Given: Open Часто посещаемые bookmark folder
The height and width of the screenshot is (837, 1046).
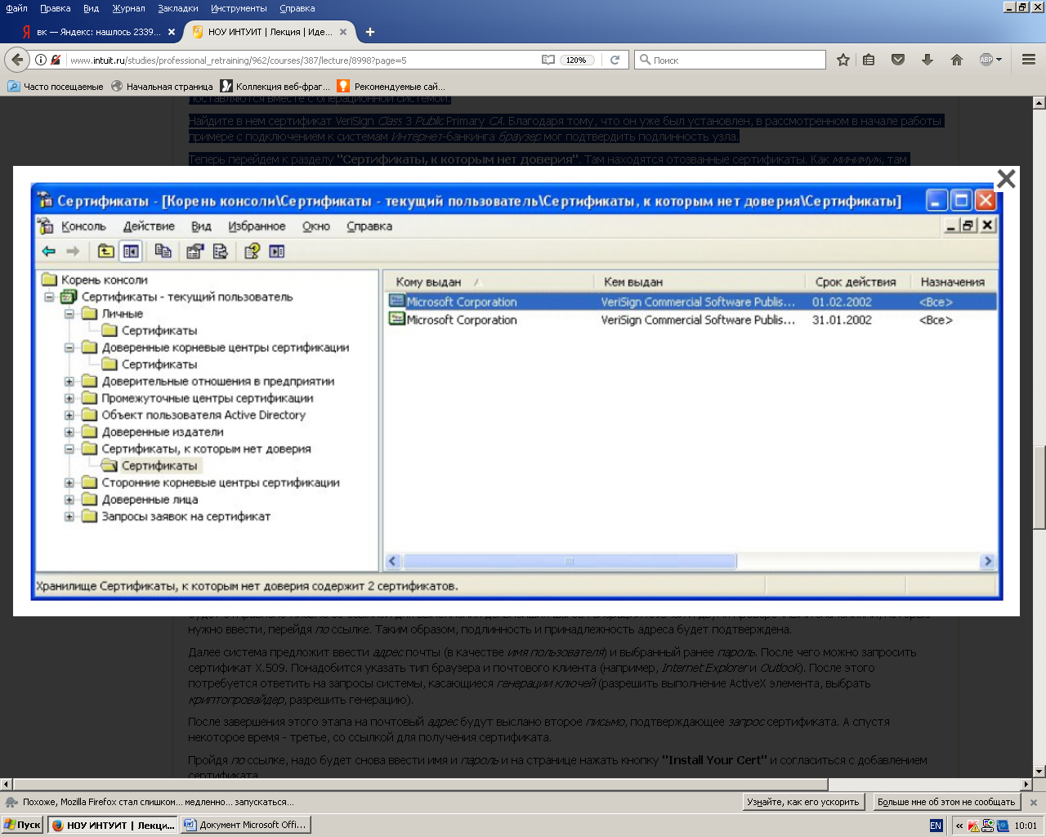Looking at the screenshot, I should 56,86.
